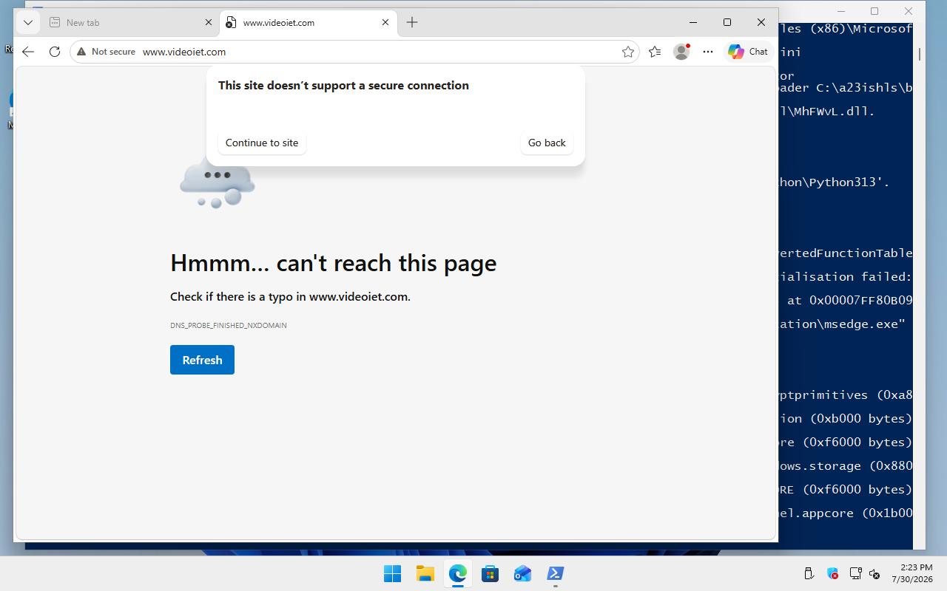This screenshot has height=591, width=947.
Task: Add this page to favorites with star
Action: coord(628,52)
